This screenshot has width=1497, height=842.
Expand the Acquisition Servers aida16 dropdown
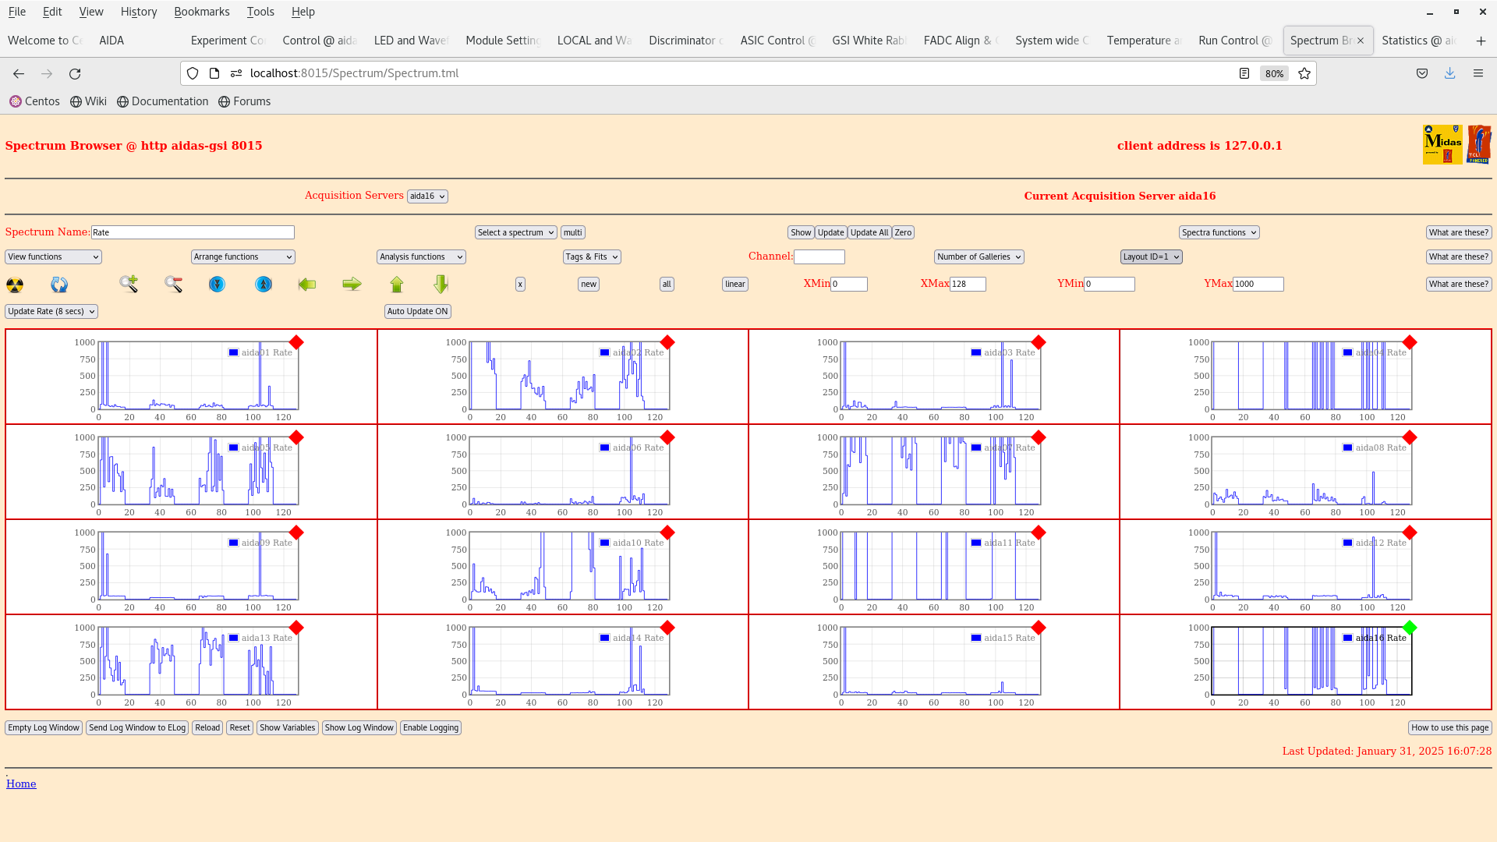[x=427, y=196]
